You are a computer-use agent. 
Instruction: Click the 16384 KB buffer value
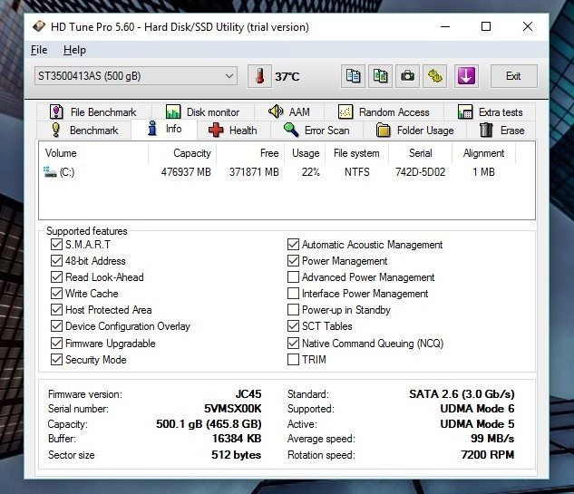[237, 439]
